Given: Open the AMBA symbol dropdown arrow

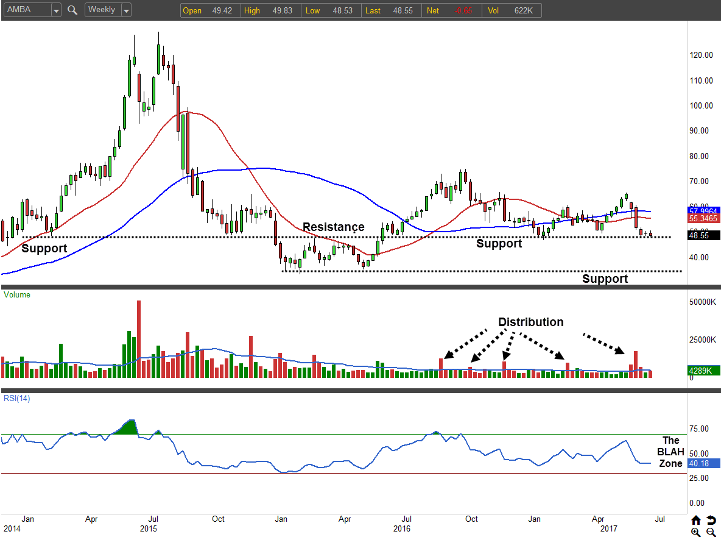Looking at the screenshot, I should 56,10.
